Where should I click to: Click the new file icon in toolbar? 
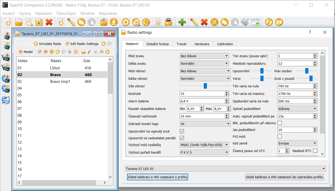pyautogui.click(x=8, y=22)
